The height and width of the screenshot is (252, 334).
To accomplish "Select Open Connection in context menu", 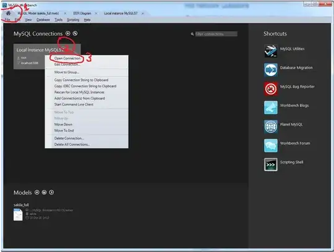I will 67,58.
